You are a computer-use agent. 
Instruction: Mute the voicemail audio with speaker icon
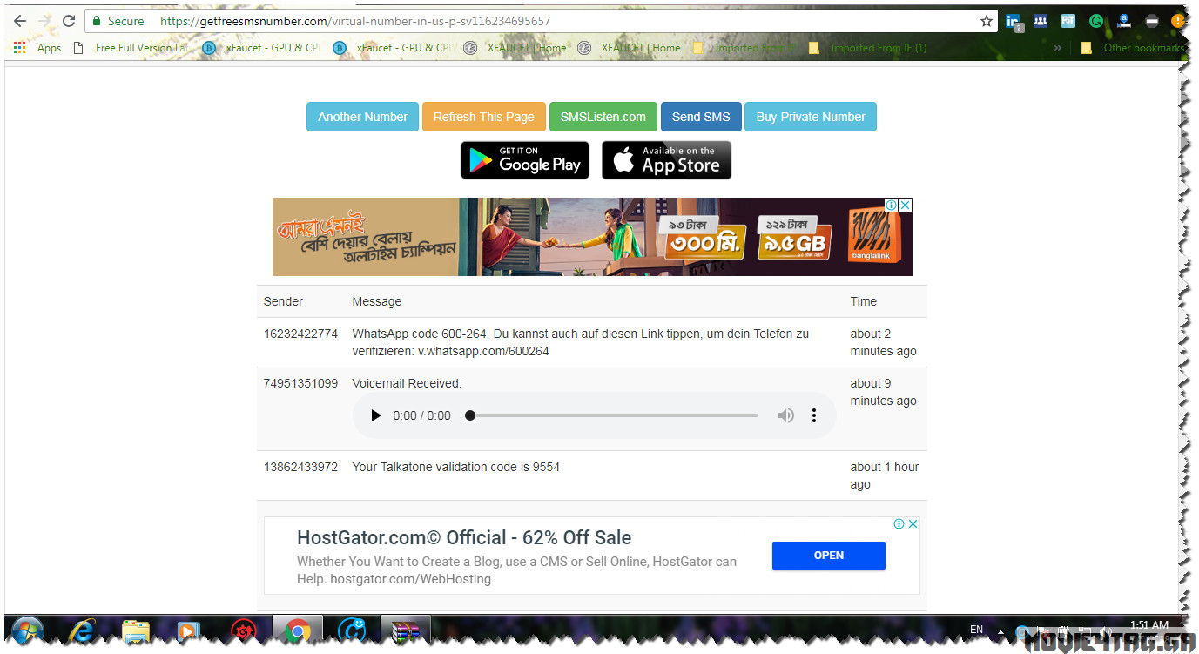tap(786, 415)
